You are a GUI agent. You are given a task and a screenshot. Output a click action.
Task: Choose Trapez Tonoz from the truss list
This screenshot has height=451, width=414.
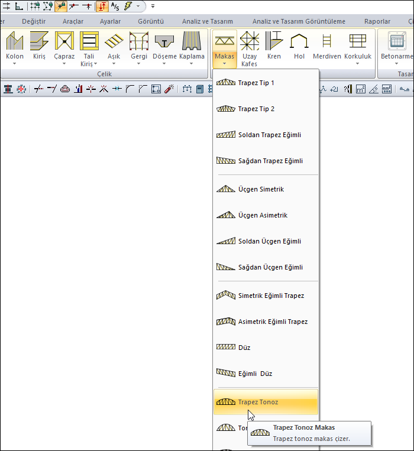click(x=258, y=402)
